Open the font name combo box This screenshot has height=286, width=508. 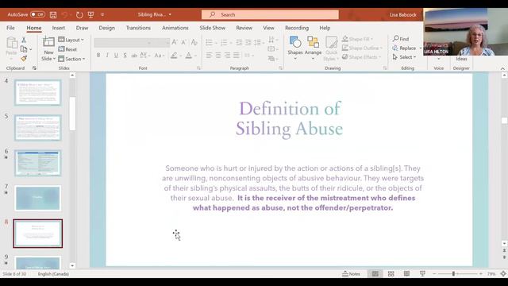click(x=123, y=42)
